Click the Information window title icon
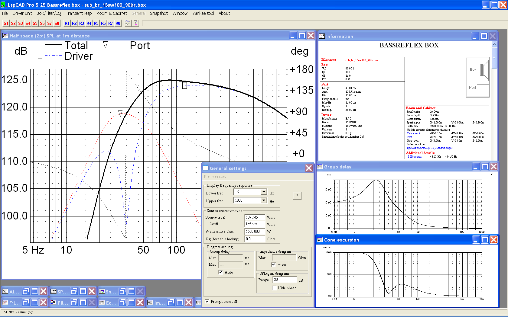 [x=322, y=36]
